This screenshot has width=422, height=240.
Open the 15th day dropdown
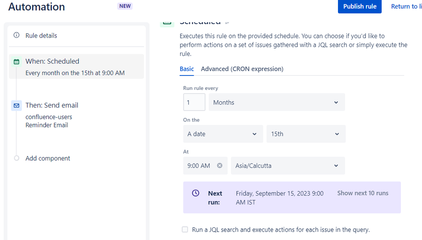pyautogui.click(x=306, y=134)
